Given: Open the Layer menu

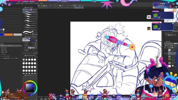Looking at the screenshot, I should 17,3.
